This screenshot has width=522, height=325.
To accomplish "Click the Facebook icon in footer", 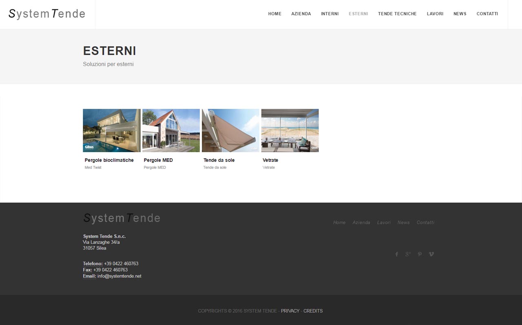I will click(x=396, y=254).
